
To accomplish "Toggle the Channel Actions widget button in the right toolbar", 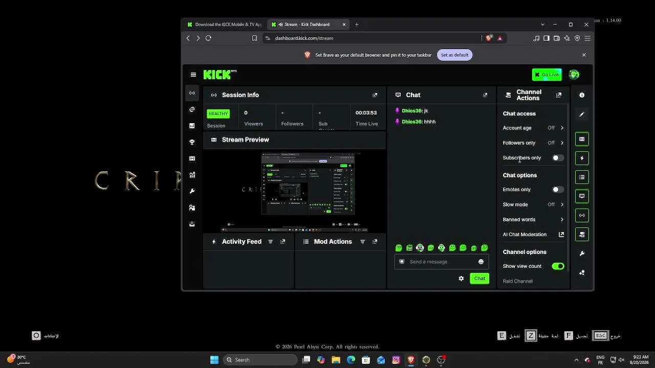I will point(582,235).
